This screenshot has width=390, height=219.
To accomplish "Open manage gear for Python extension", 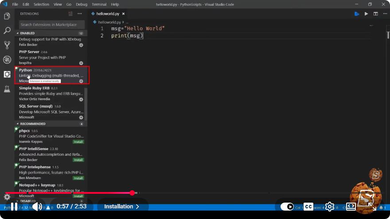I will pos(81,81).
